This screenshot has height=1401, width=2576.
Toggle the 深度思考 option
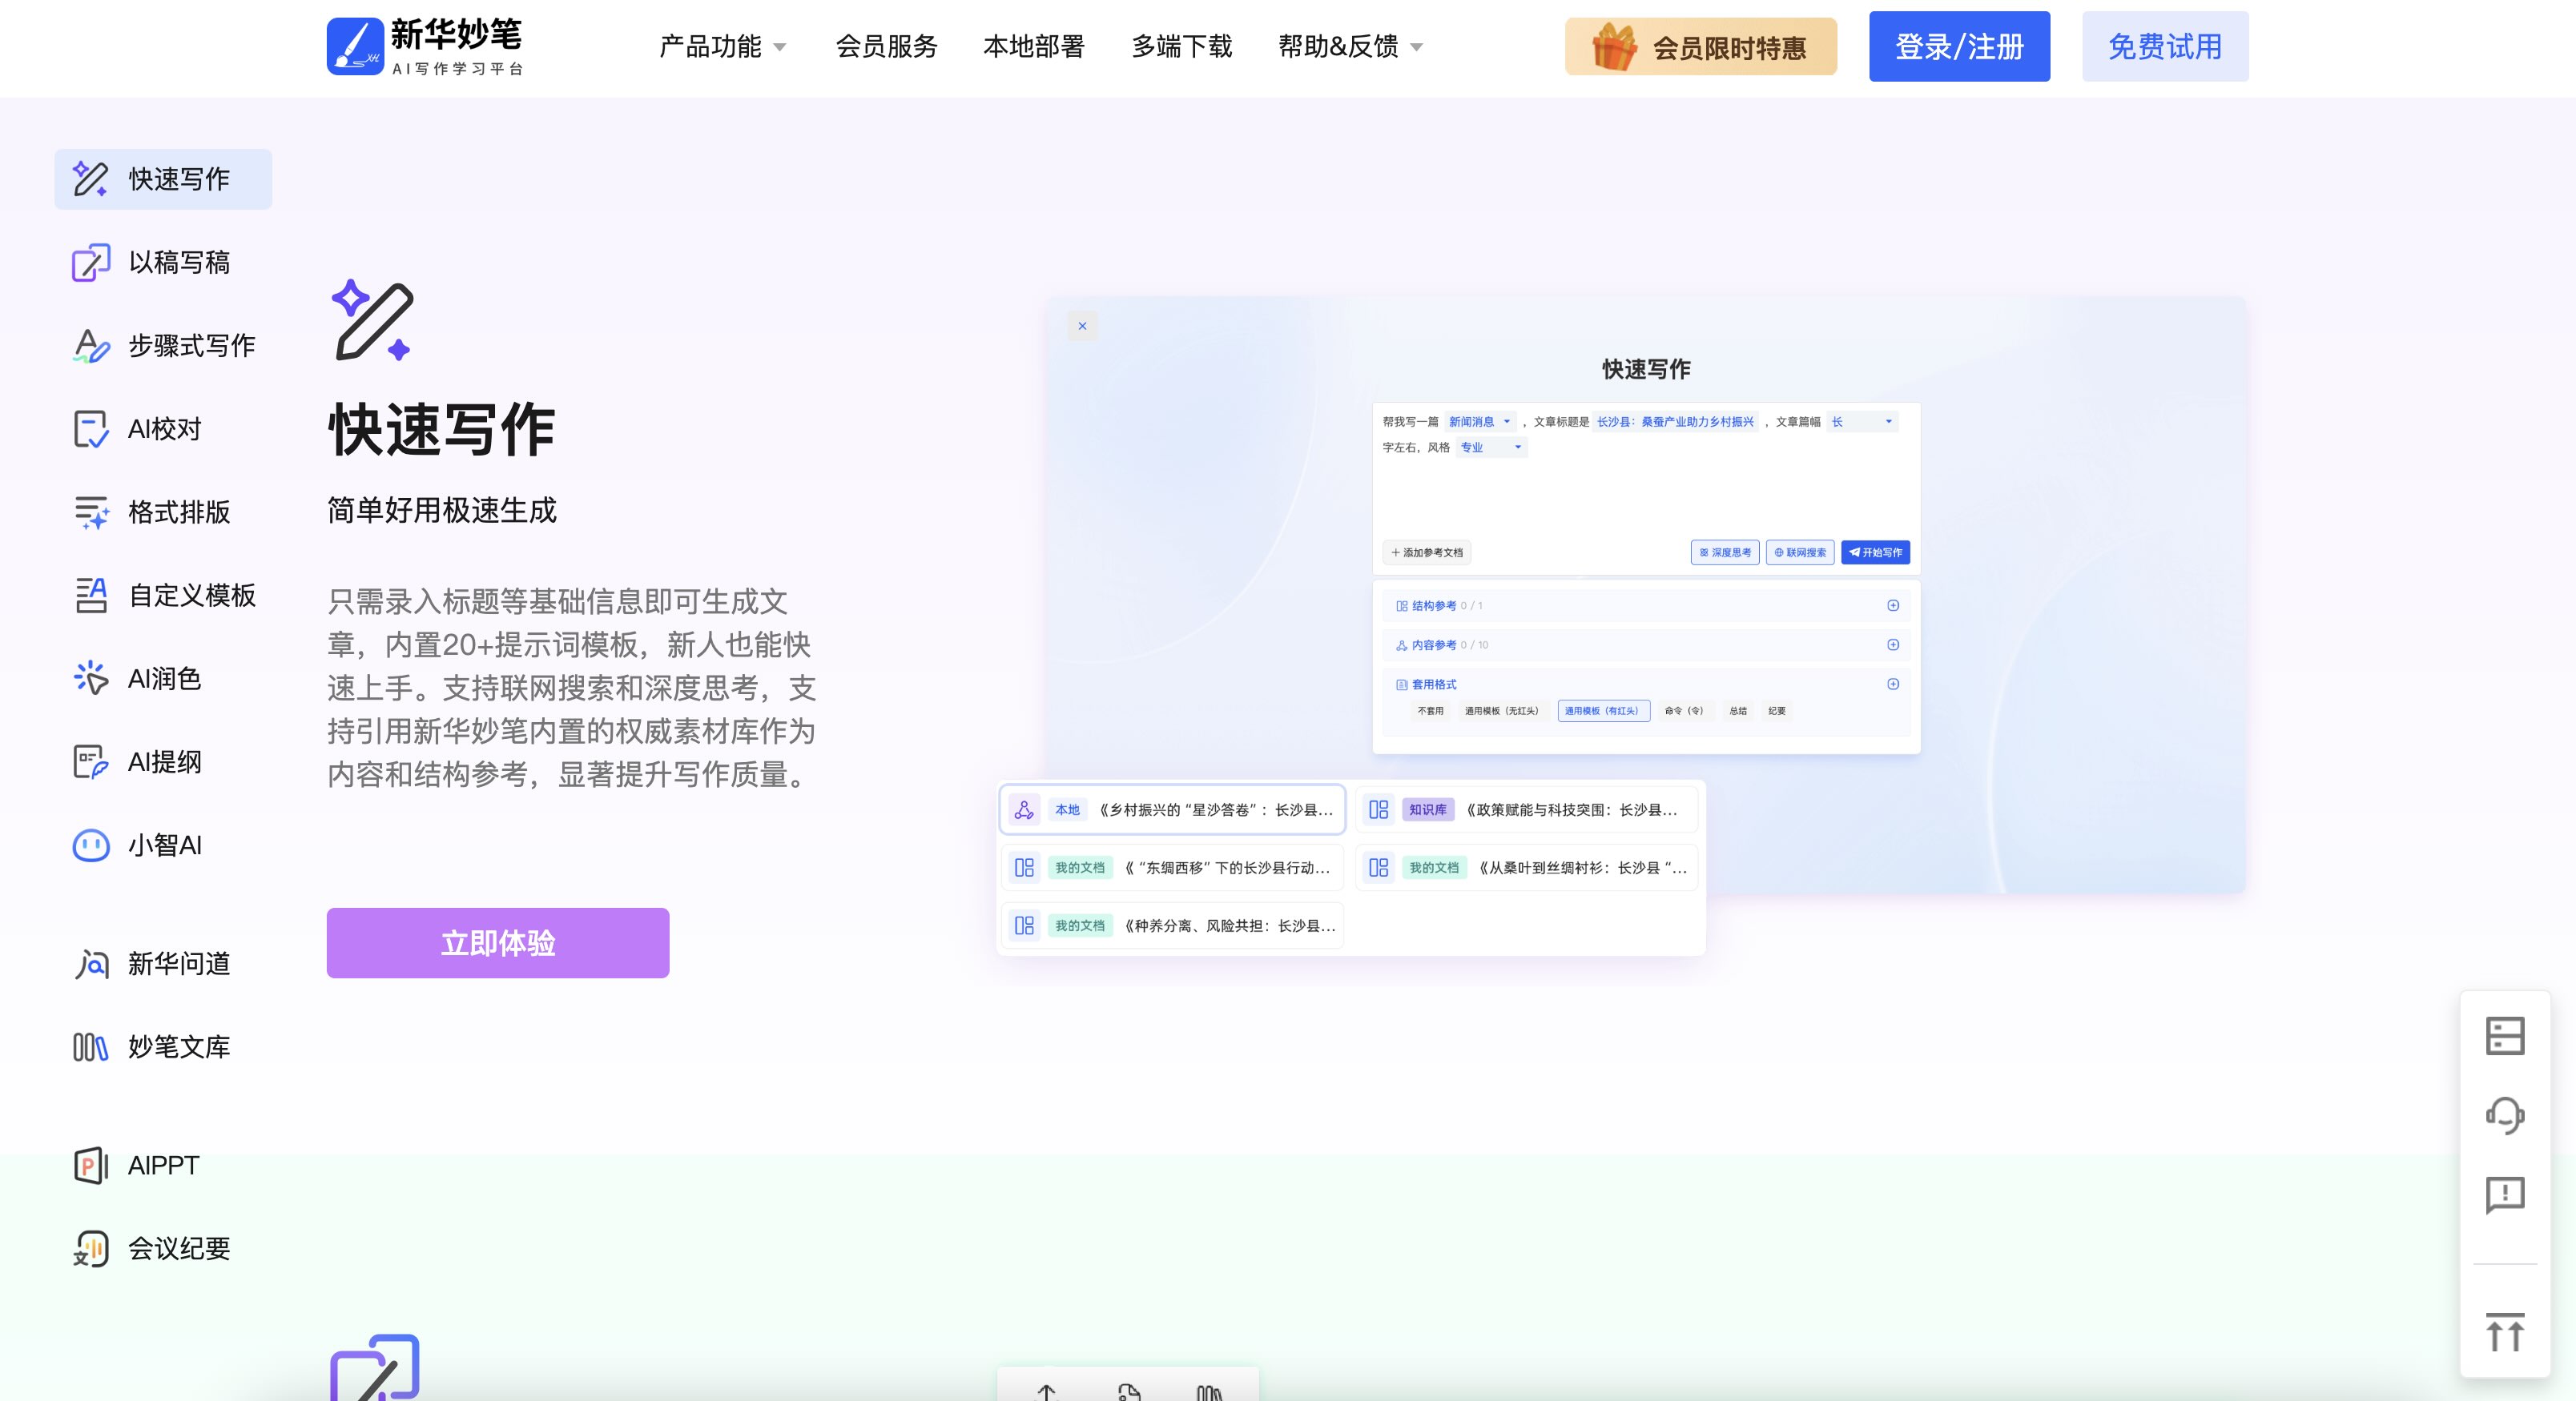point(1725,552)
